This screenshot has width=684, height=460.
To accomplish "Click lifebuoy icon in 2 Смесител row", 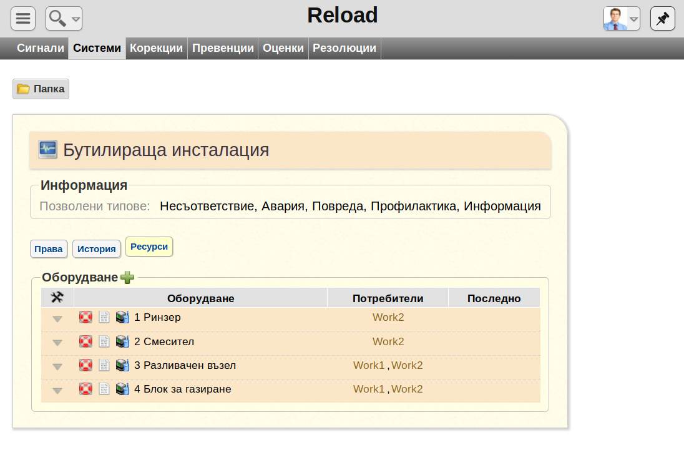I will [85, 341].
